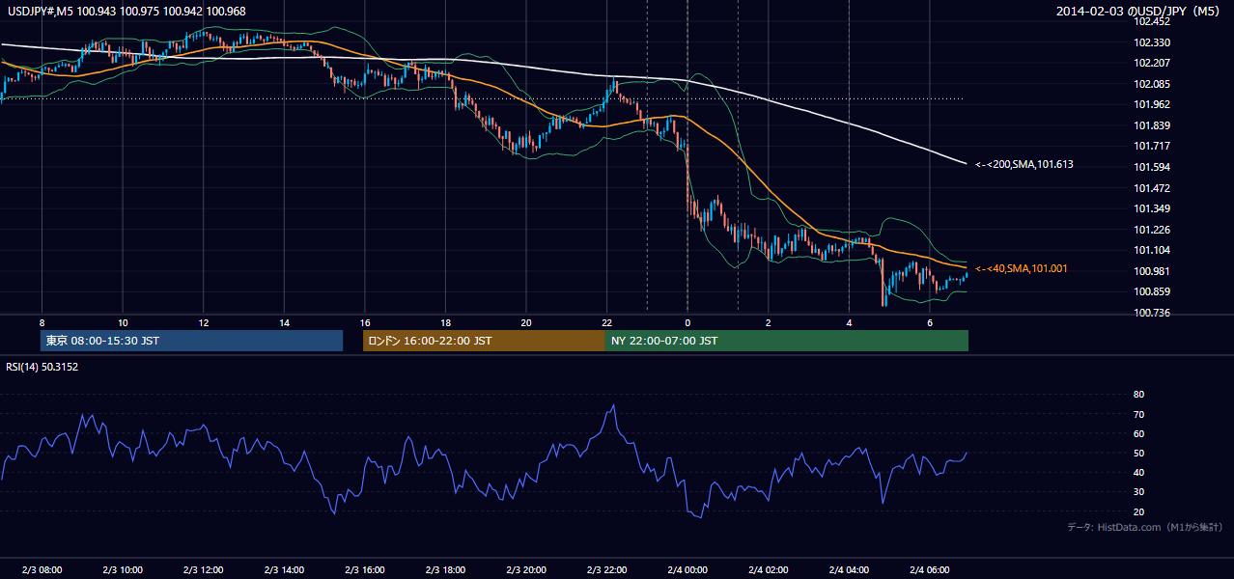Click the 2/3 16:00 time axis label

point(365,569)
